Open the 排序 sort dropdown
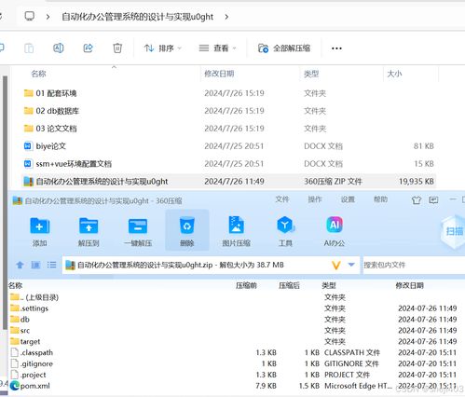This screenshot has width=465, height=397. [x=162, y=48]
